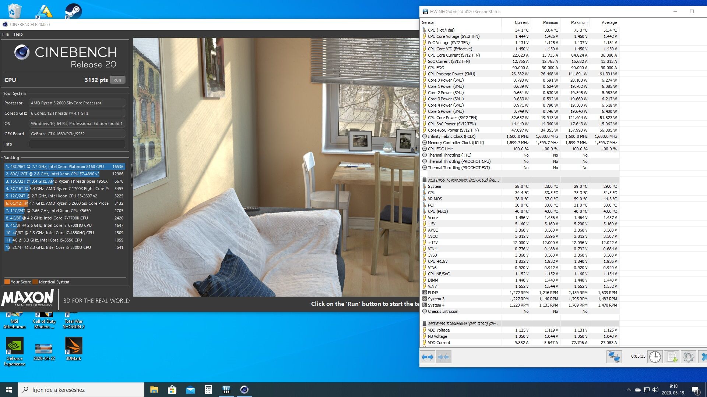707x397 pixels.
Task: Select CPU (Tctl/Tdie) sensor row
Action: coord(520,30)
